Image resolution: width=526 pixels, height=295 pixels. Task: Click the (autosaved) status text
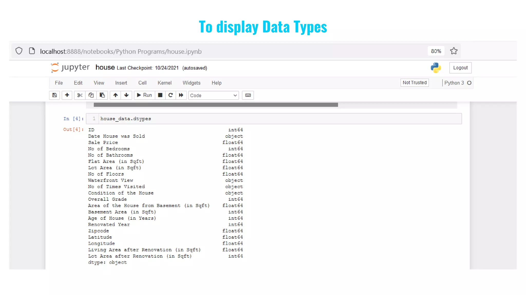coord(195,68)
